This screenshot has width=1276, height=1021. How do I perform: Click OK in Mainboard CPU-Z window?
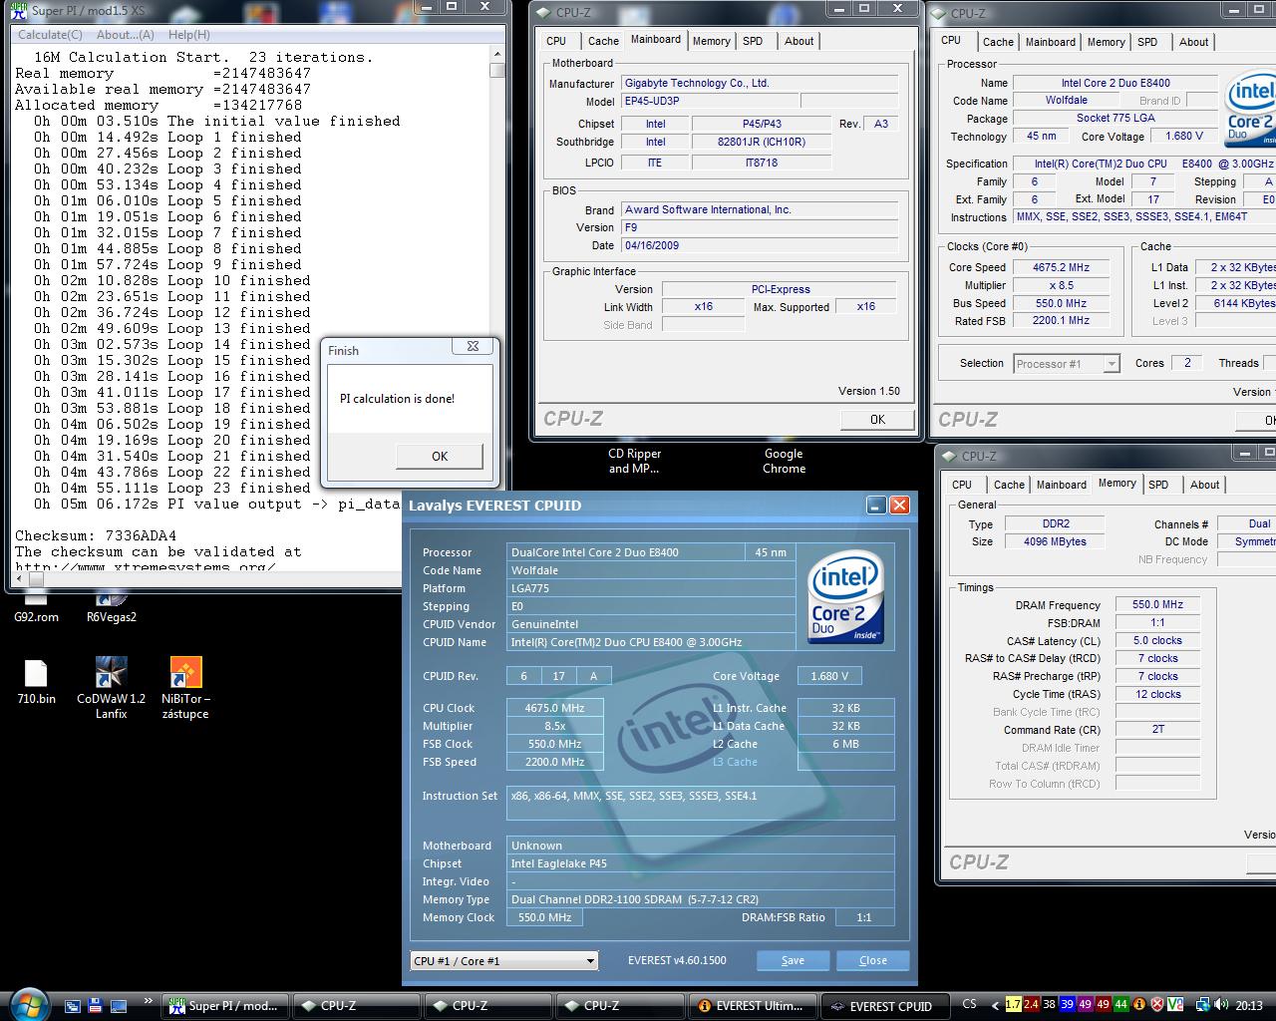tap(877, 420)
